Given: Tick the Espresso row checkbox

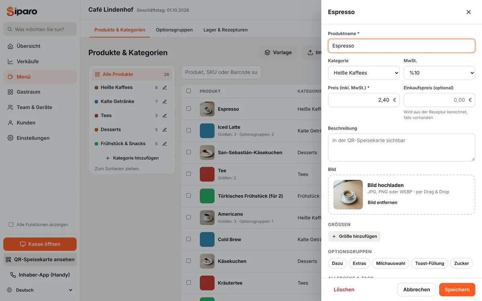Looking at the screenshot, I should (x=189, y=109).
